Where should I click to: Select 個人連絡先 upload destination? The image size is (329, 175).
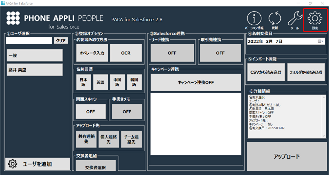point(109,139)
